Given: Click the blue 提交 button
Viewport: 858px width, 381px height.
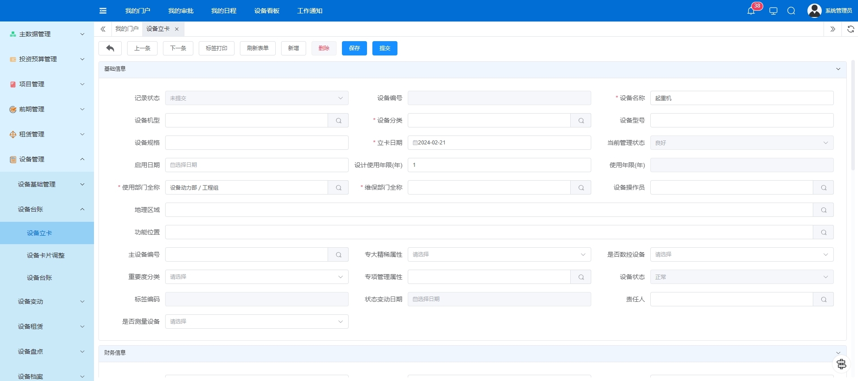Looking at the screenshot, I should click(x=385, y=48).
